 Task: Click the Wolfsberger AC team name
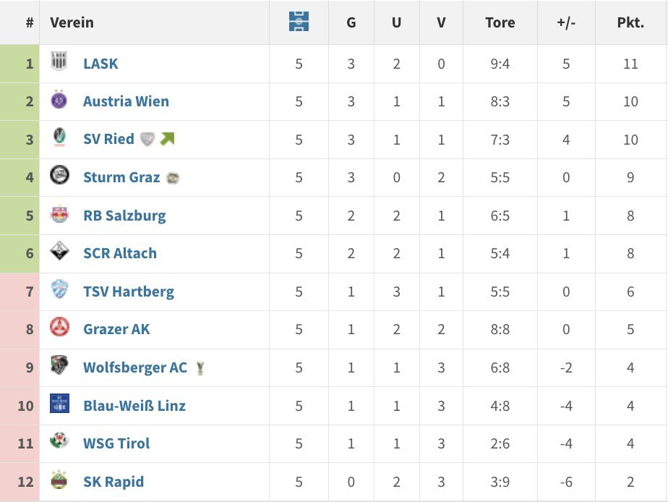135,367
